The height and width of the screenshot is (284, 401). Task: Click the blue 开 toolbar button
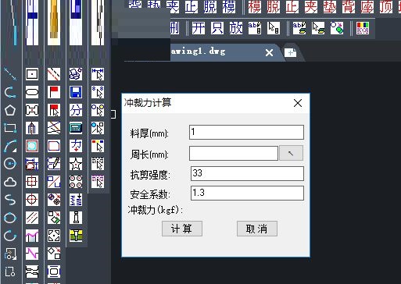pyautogui.click(x=199, y=28)
